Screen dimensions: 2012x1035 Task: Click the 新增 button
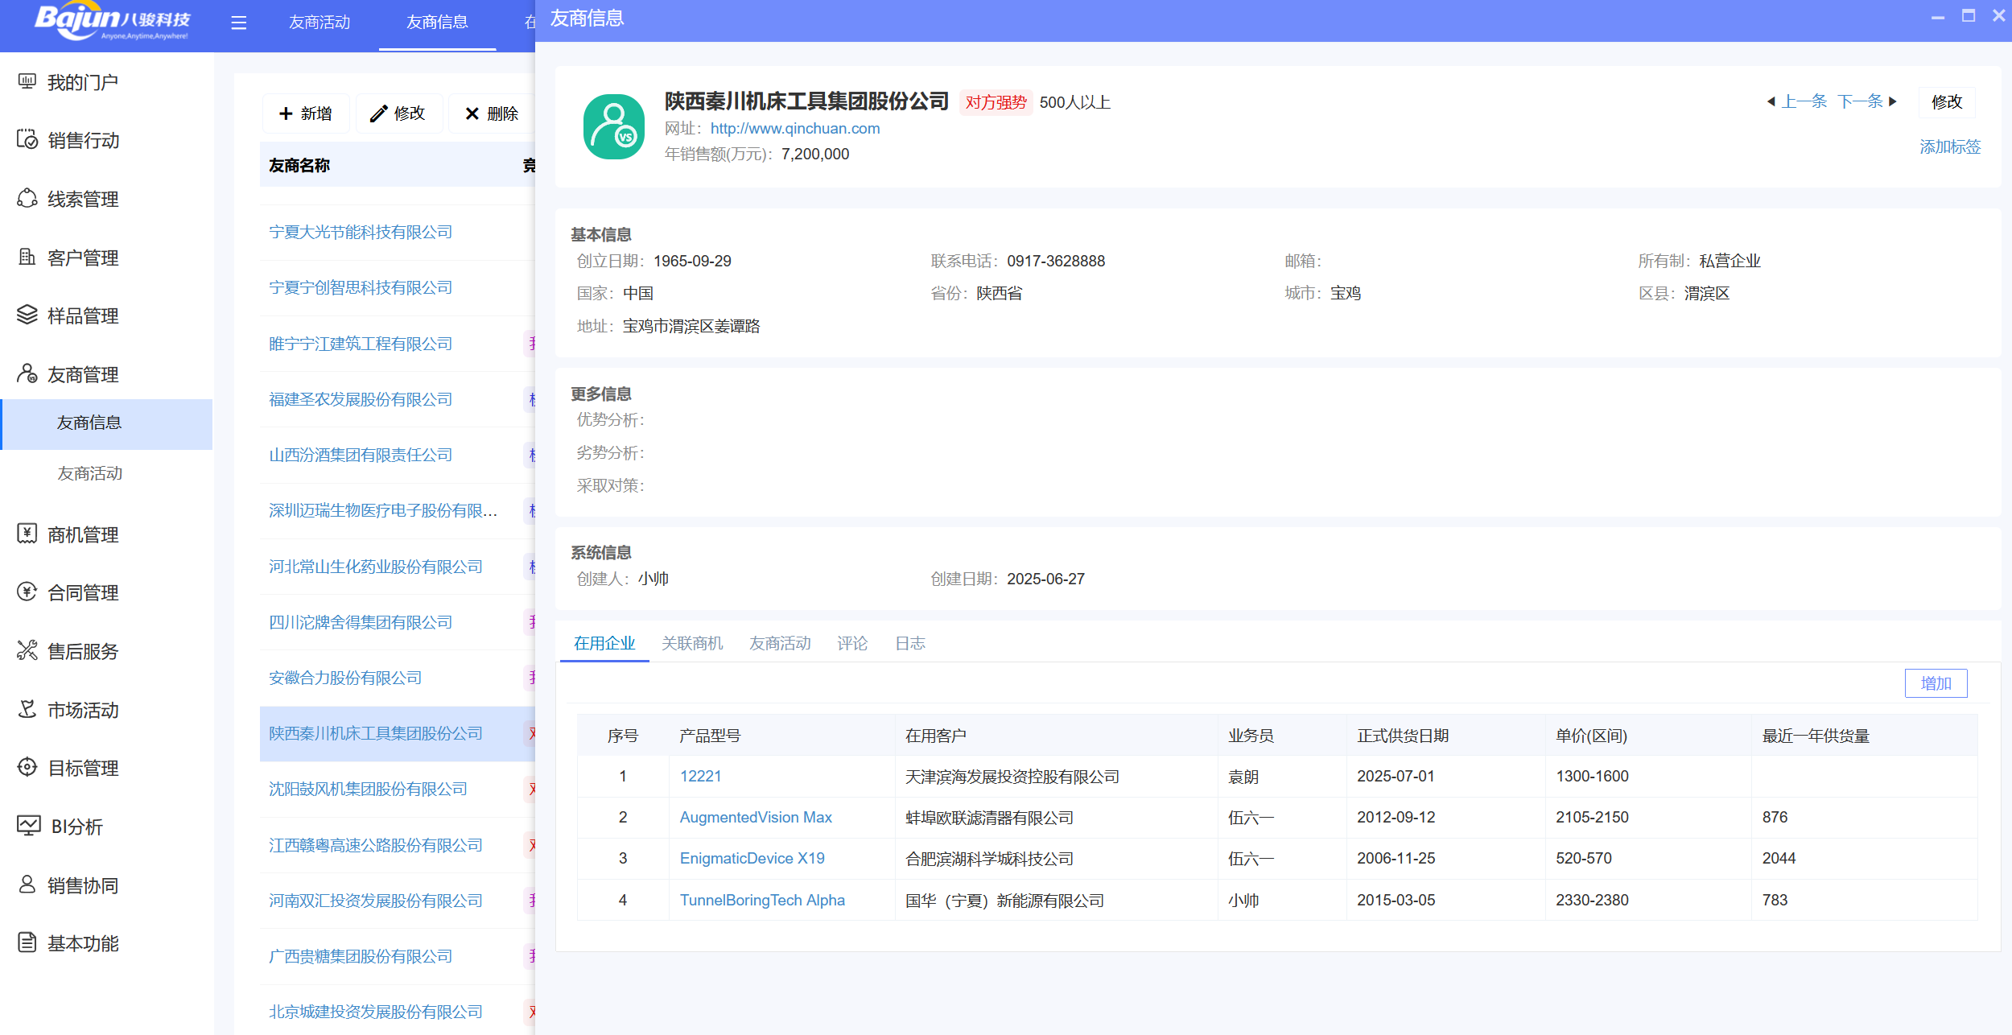pyautogui.click(x=306, y=113)
